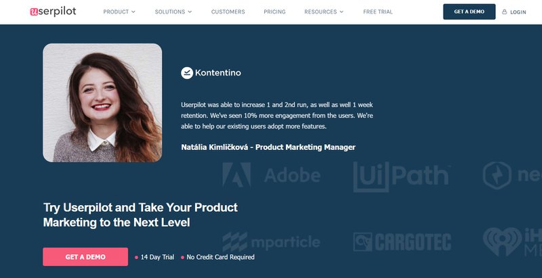This screenshot has height=278, width=542.
Task: Click the Login link
Action: [x=518, y=12]
